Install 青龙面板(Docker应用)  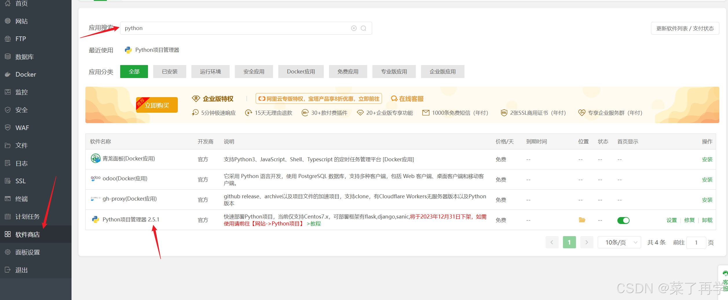click(707, 159)
